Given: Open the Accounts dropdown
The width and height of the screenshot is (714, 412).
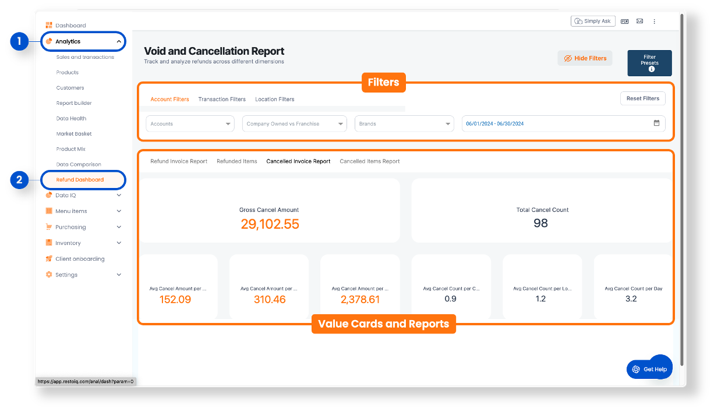Looking at the screenshot, I should [x=190, y=123].
